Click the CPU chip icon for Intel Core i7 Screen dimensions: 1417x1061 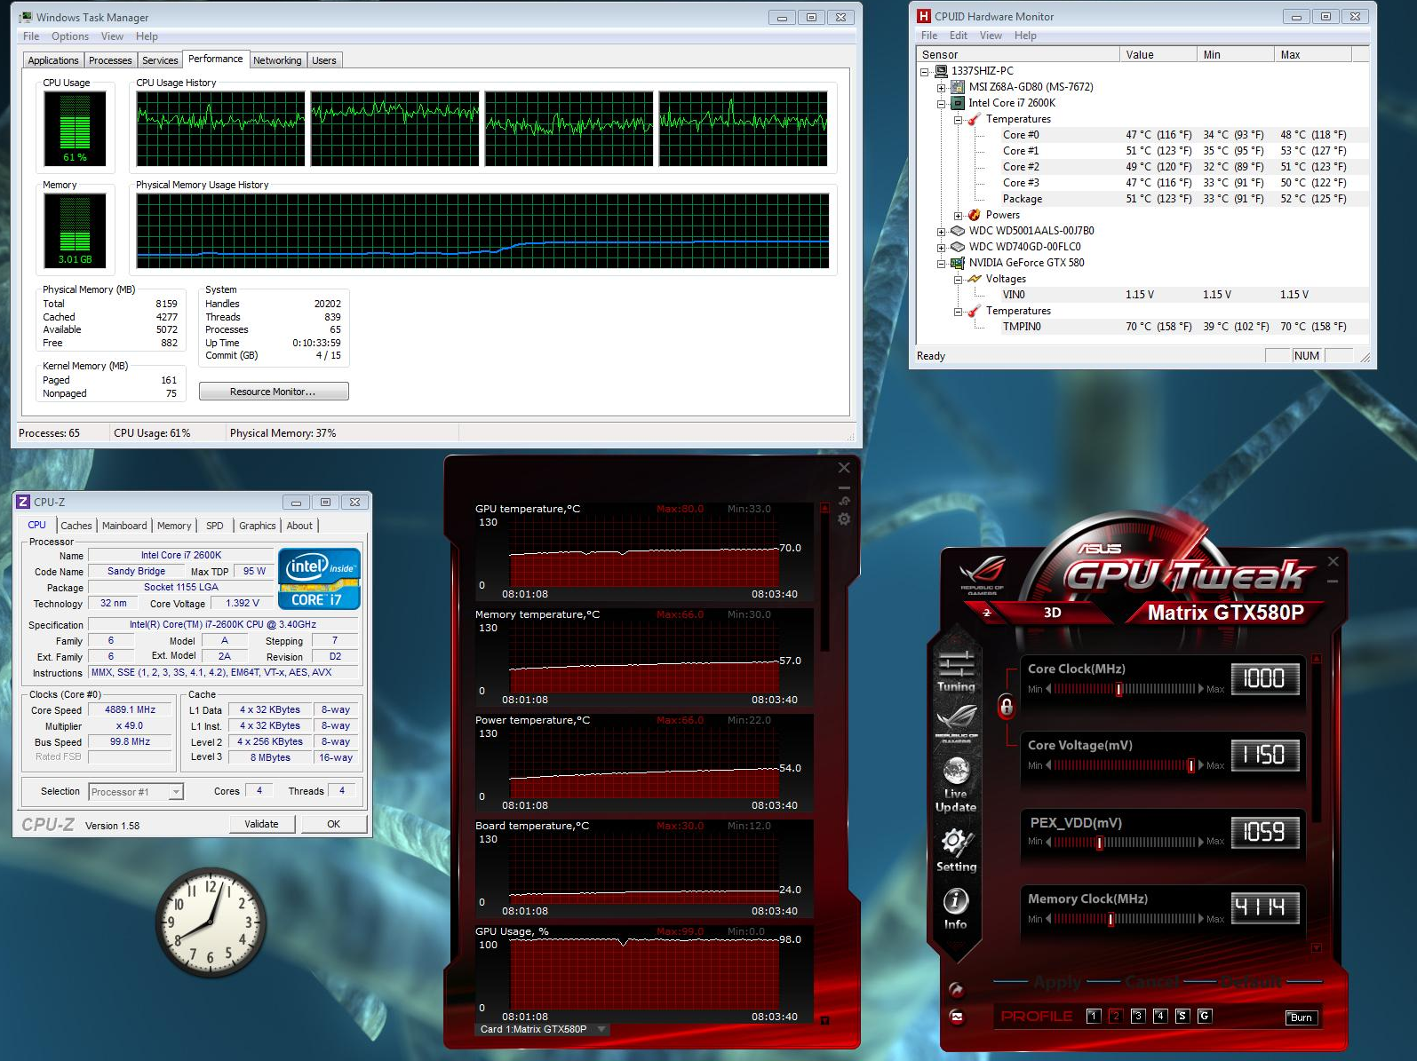point(958,103)
